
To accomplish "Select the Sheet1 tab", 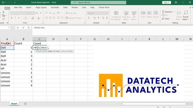I will coord(14,104).
